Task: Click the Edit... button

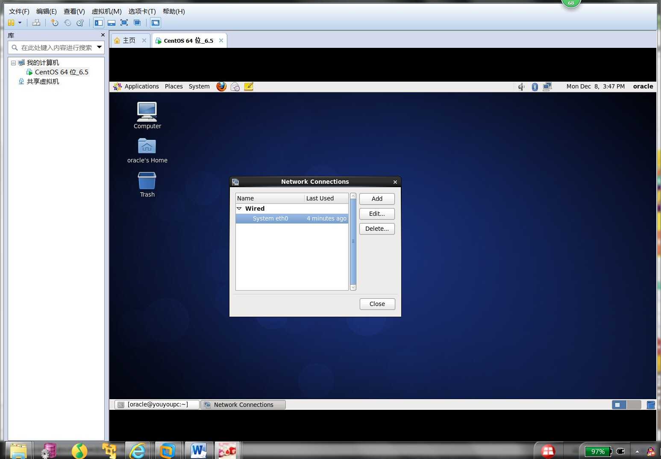Action: click(377, 214)
